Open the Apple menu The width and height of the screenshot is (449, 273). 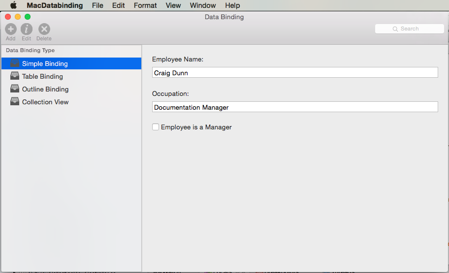point(13,5)
